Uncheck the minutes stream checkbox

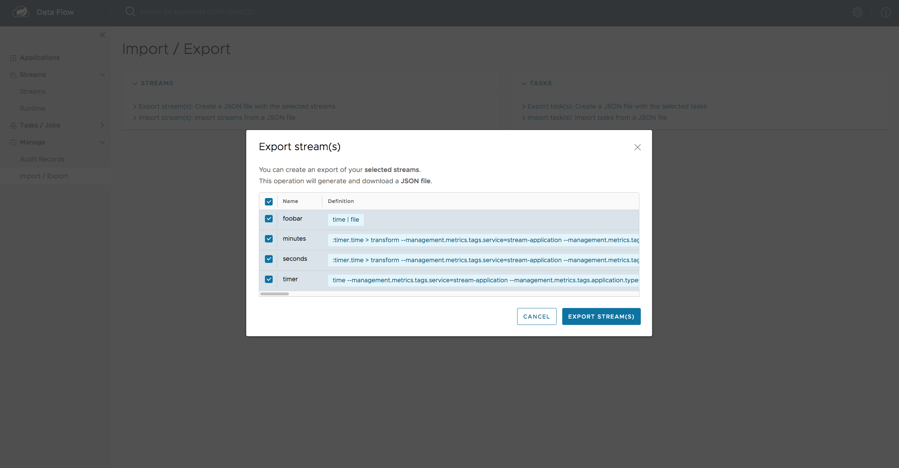(x=269, y=239)
